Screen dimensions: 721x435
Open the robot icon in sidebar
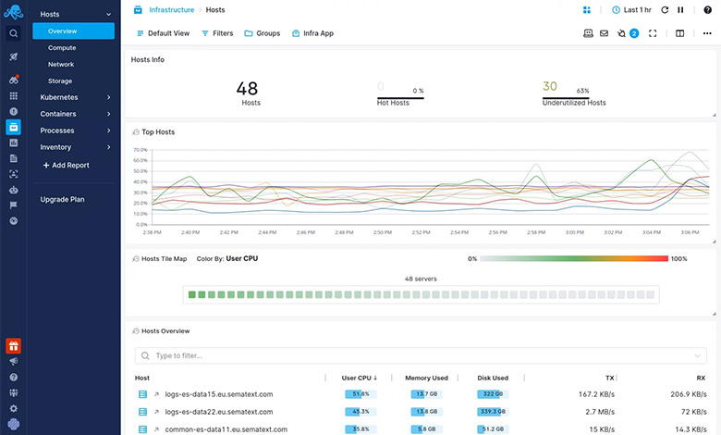[x=14, y=190]
